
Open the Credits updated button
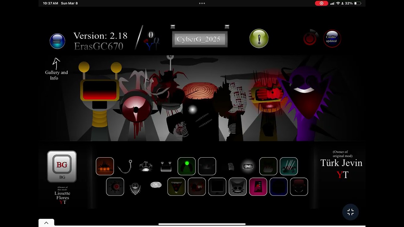point(332,39)
